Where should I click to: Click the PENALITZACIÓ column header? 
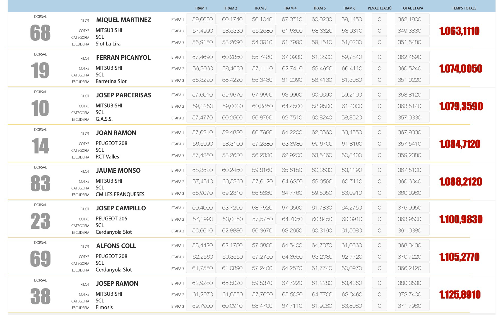(379, 8)
